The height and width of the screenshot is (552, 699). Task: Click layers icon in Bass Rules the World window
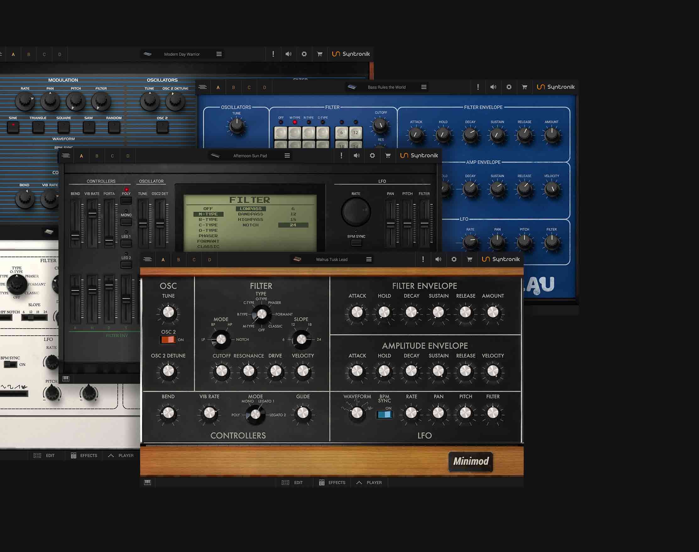click(x=203, y=87)
